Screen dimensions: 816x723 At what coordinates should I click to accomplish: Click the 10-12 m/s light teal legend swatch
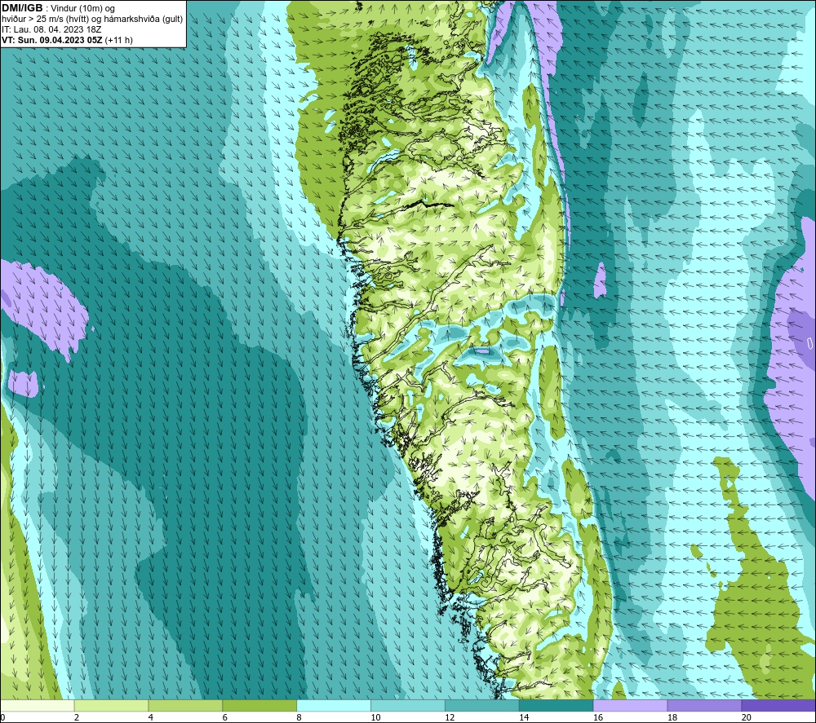(408, 705)
